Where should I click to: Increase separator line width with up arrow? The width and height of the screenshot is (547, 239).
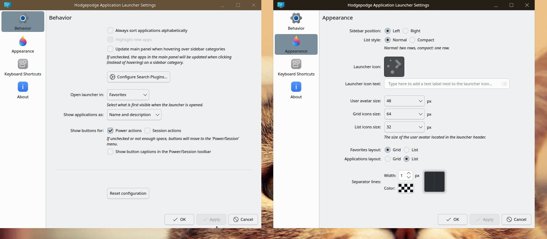(409, 173)
